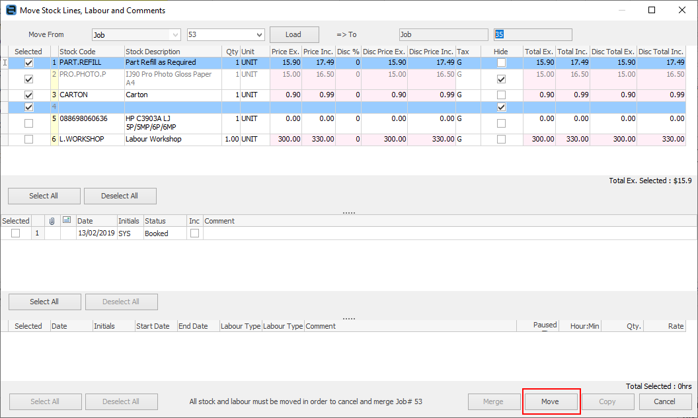Click the Stock Description column header

tap(172, 52)
